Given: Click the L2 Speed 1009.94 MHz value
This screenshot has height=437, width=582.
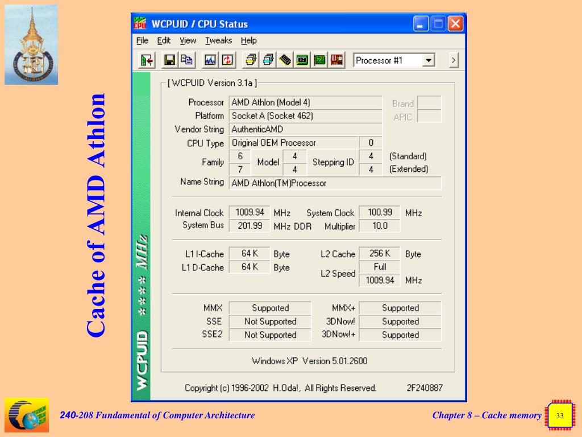Looking at the screenshot, I should point(380,280).
